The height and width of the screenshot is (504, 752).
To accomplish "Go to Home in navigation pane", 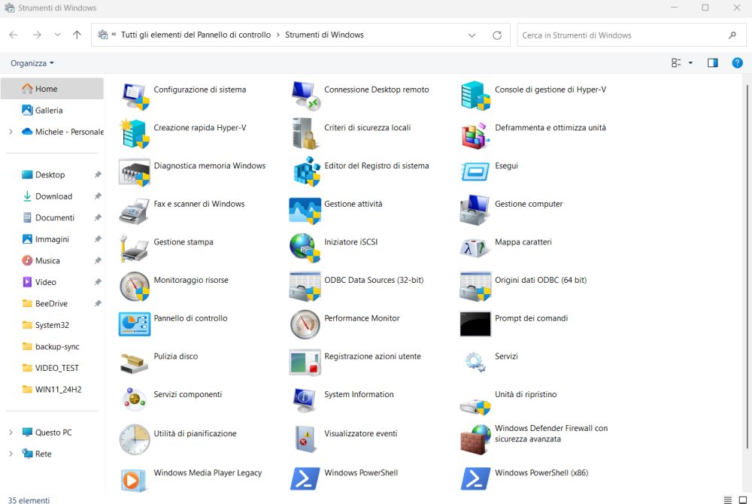I will pos(52,89).
